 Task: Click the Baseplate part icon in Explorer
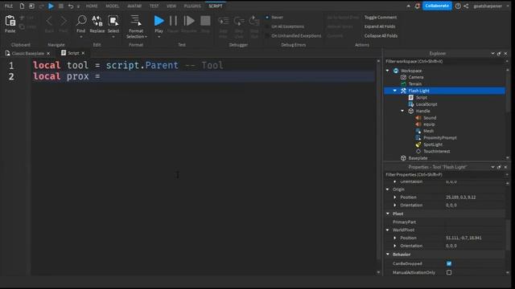(x=403, y=158)
